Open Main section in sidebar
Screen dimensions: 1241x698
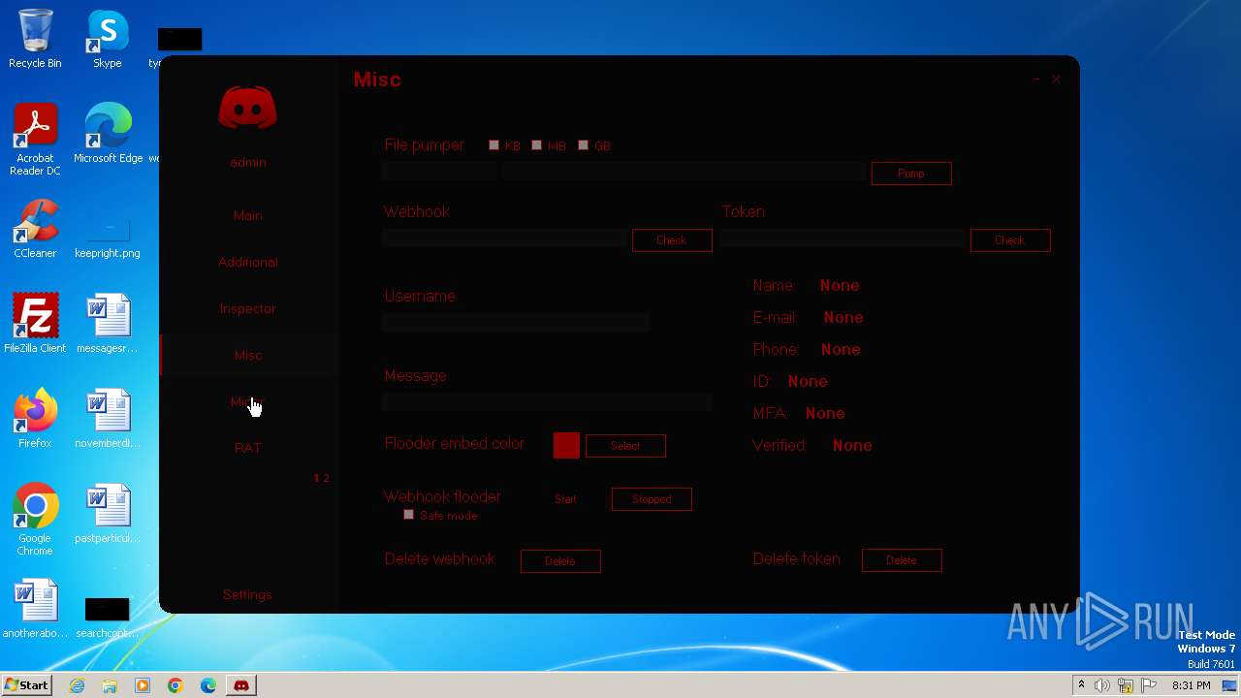tap(247, 215)
